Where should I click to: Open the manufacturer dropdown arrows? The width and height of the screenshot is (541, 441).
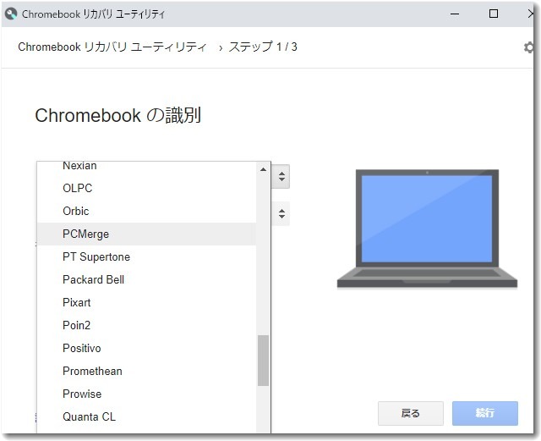(x=281, y=176)
